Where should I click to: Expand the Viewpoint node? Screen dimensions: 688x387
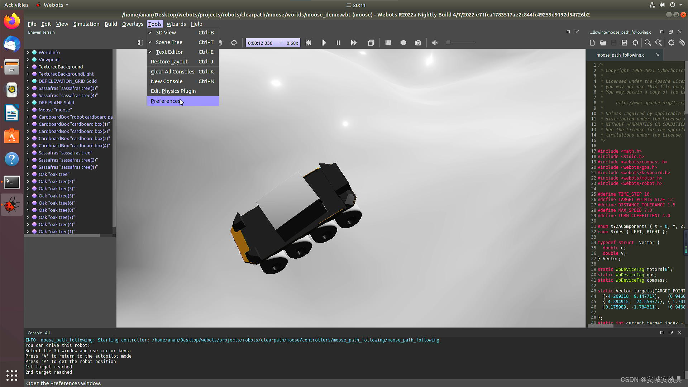coord(28,59)
